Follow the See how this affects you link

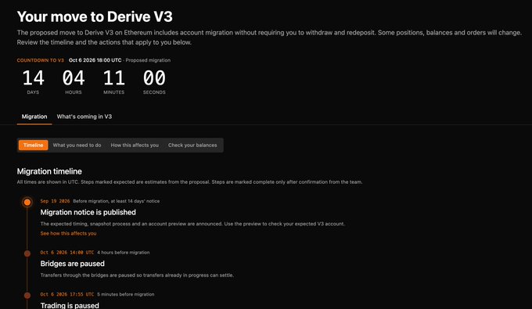(x=68, y=233)
